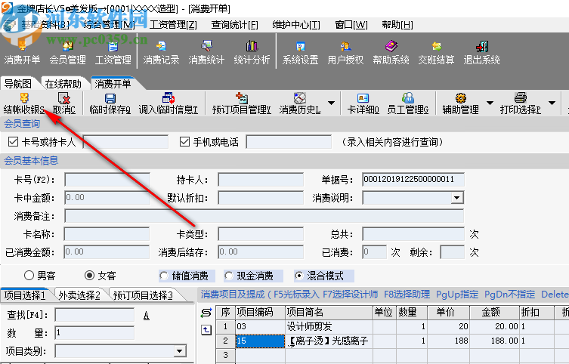Toggle 手机或电话 checkbox
This screenshot has width=569, height=364.
(x=184, y=141)
